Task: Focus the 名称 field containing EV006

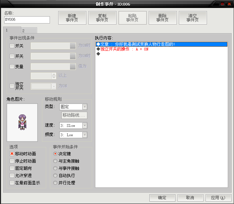Action: pos(27,20)
